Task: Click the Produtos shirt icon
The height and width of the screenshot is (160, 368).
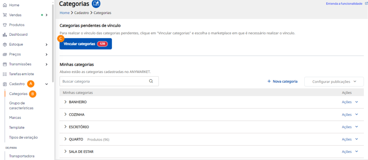Action: pos(4,25)
